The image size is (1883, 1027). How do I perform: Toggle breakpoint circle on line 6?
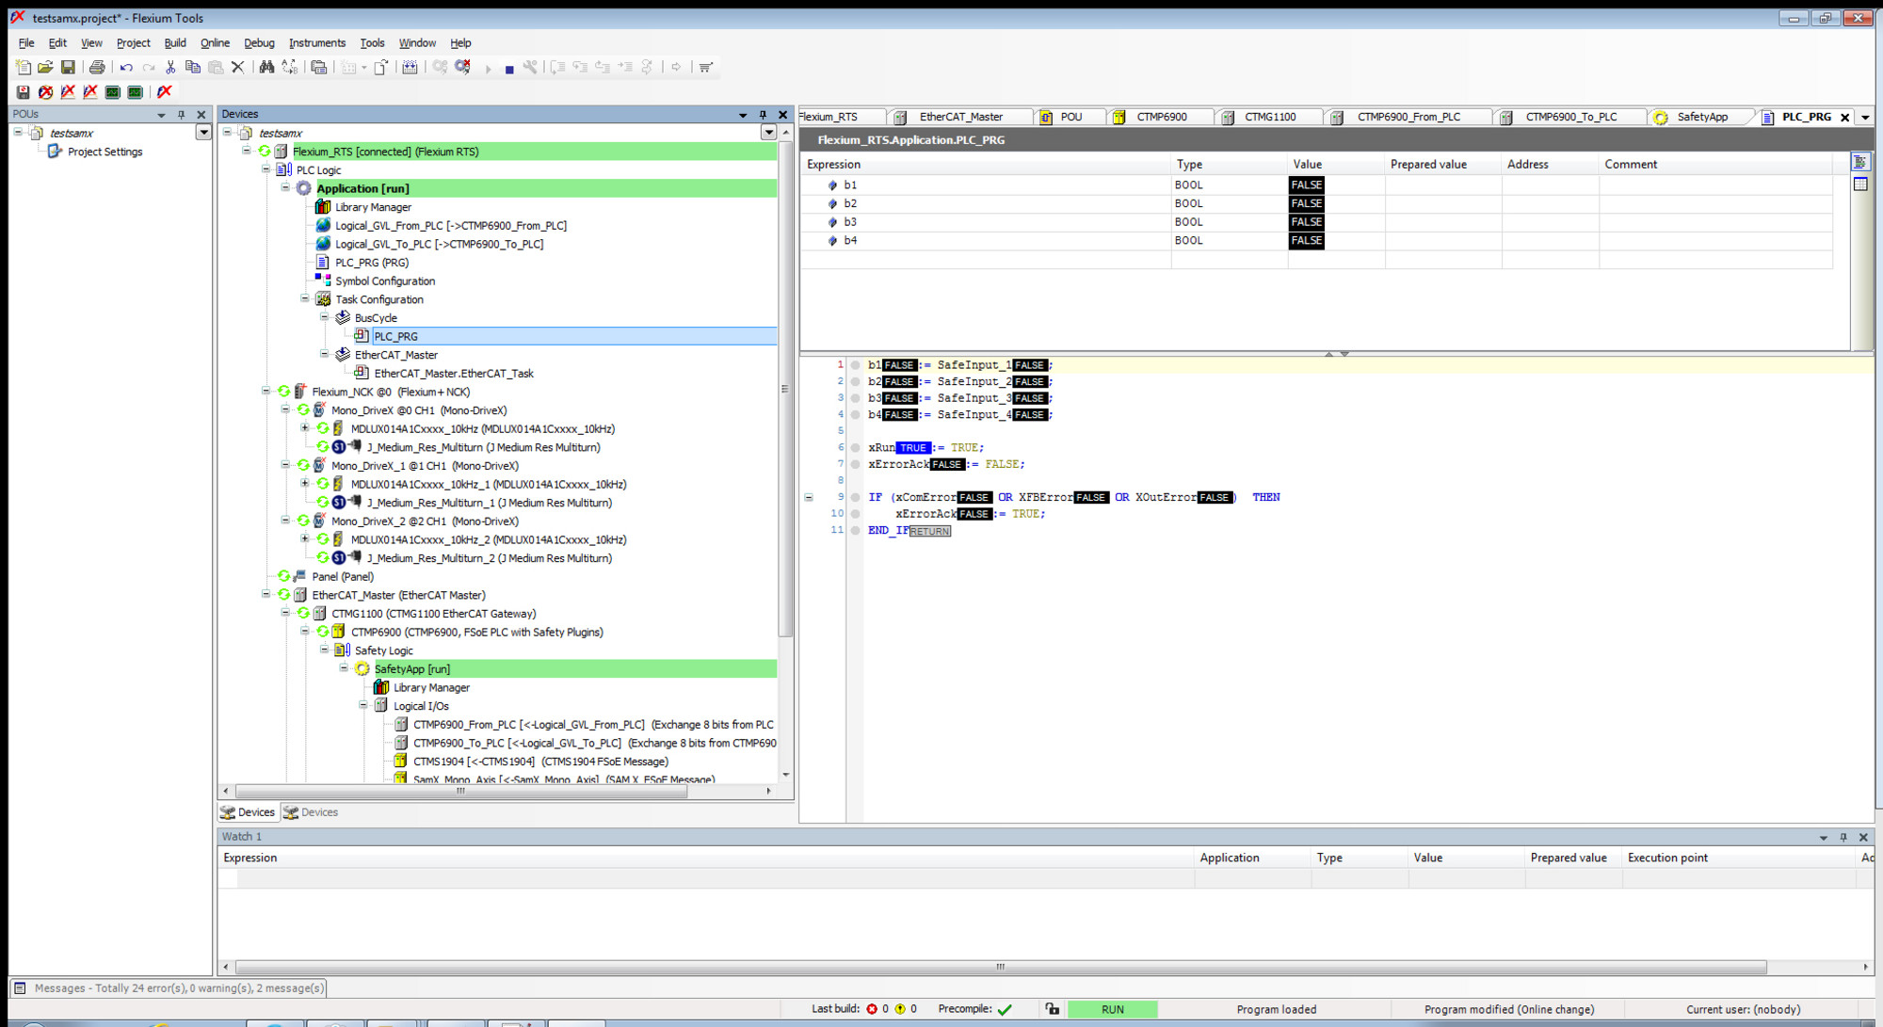pos(855,448)
